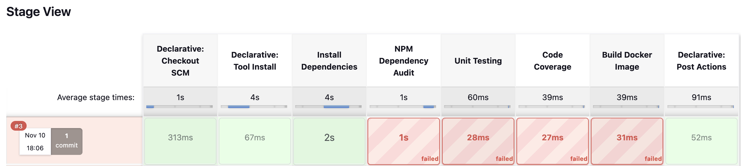Select the Nov 10 18:06 build date
The height and width of the screenshot is (166, 741).
[x=35, y=141]
